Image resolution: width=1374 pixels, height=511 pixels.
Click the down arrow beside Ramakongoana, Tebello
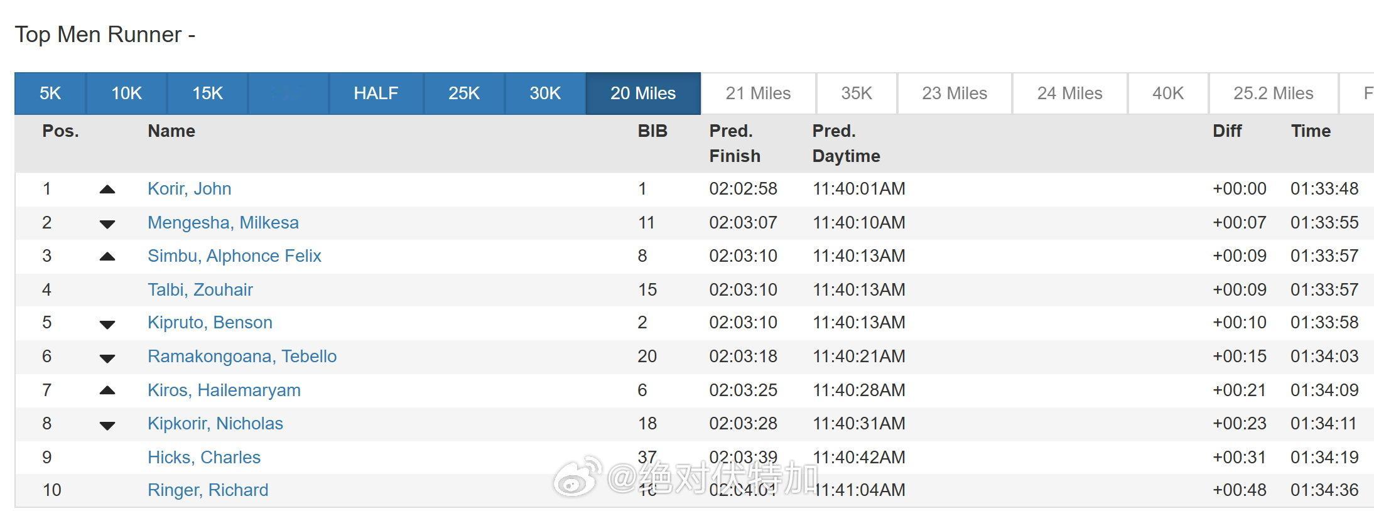(x=107, y=358)
